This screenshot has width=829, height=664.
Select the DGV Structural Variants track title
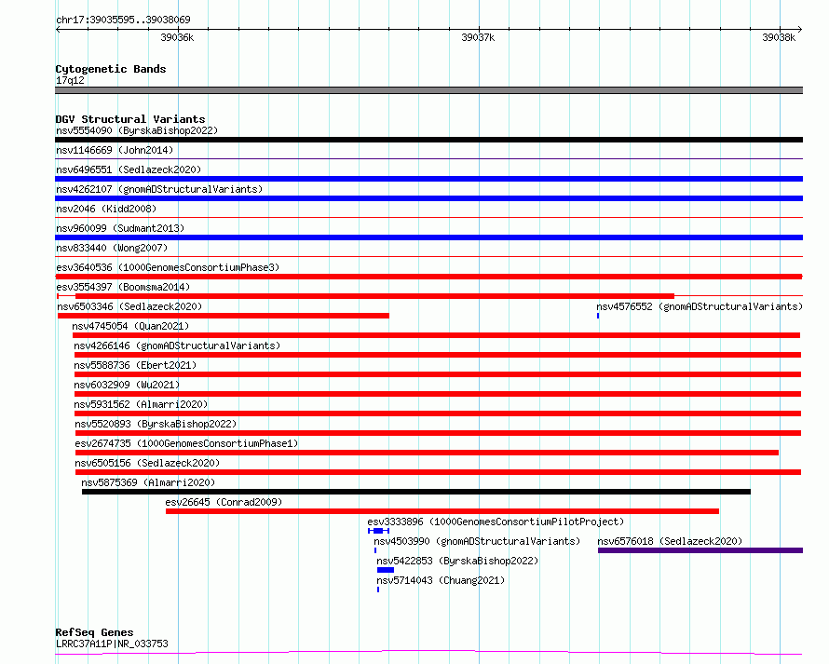(130, 119)
